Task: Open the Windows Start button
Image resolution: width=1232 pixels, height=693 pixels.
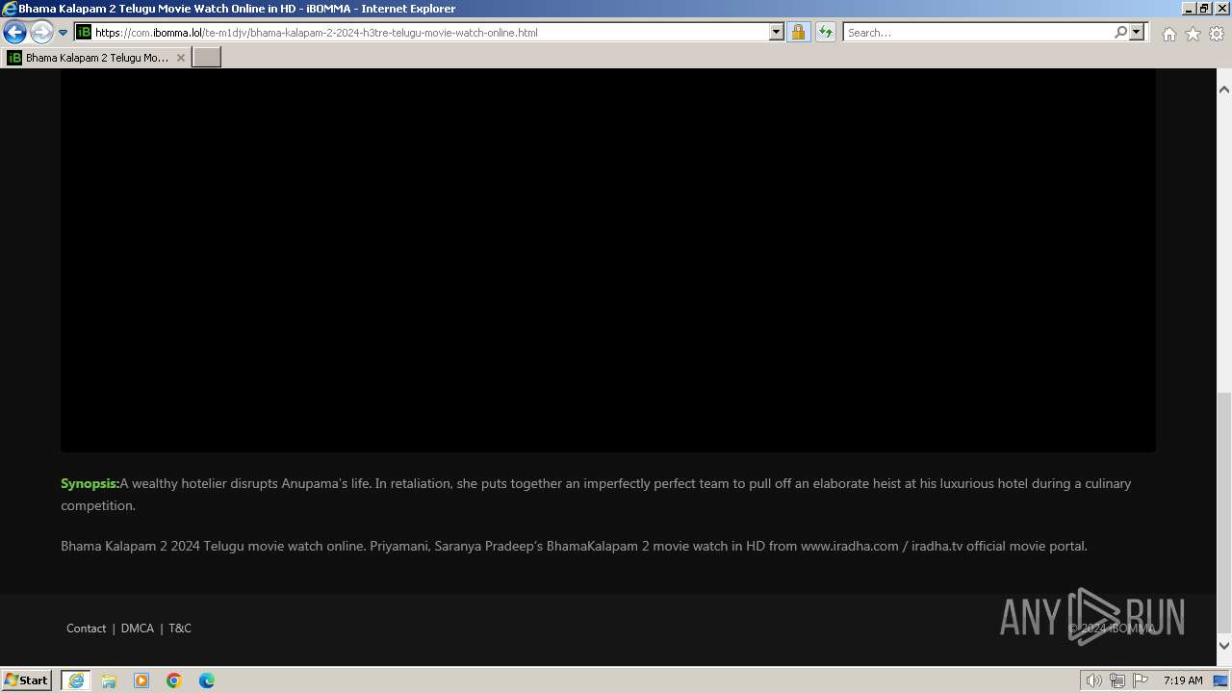Action: 26,680
